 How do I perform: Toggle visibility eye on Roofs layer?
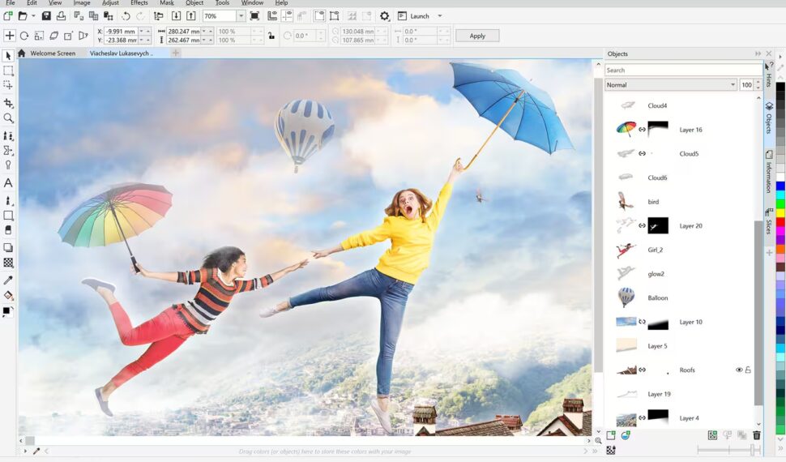(x=738, y=370)
